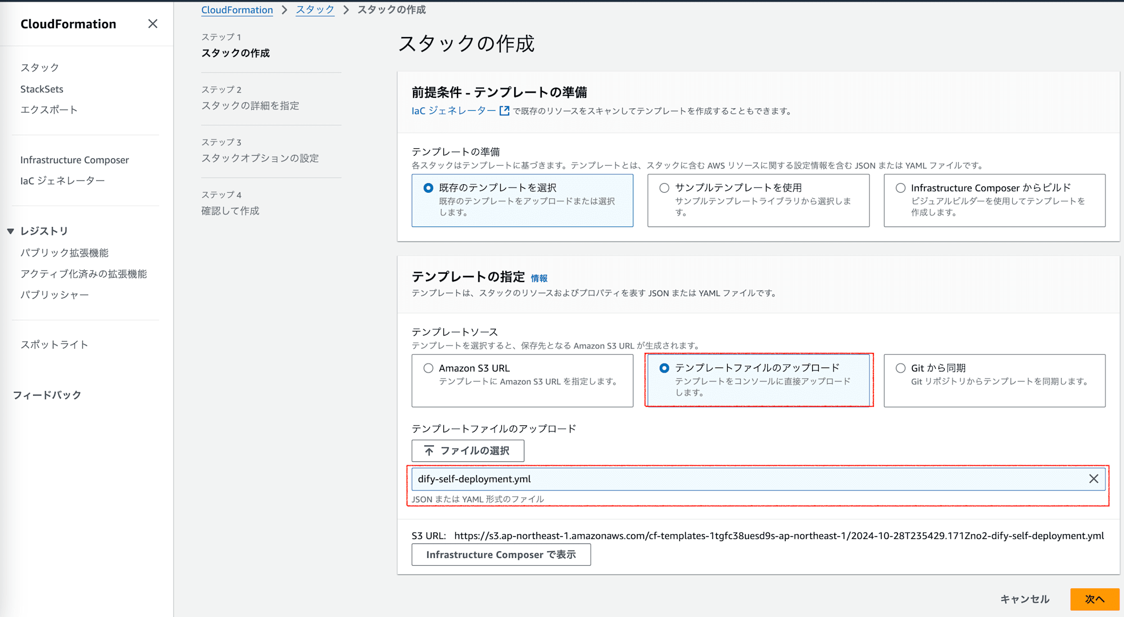The image size is (1124, 617).
Task: Open the IaC ジェネレーター link in prerequisites
Action: click(454, 111)
